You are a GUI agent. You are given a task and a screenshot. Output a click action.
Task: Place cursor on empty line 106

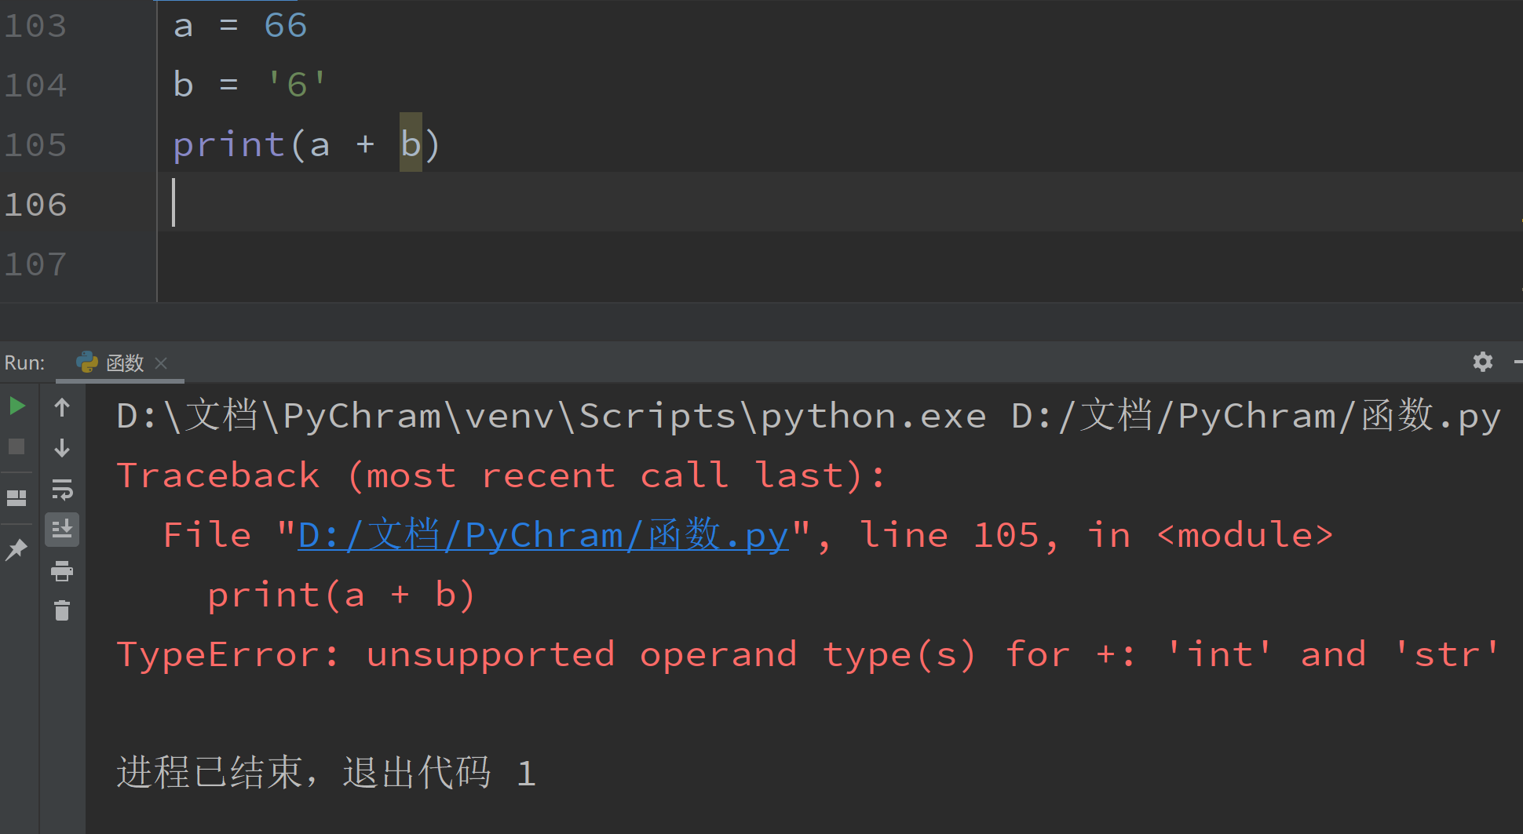point(840,203)
